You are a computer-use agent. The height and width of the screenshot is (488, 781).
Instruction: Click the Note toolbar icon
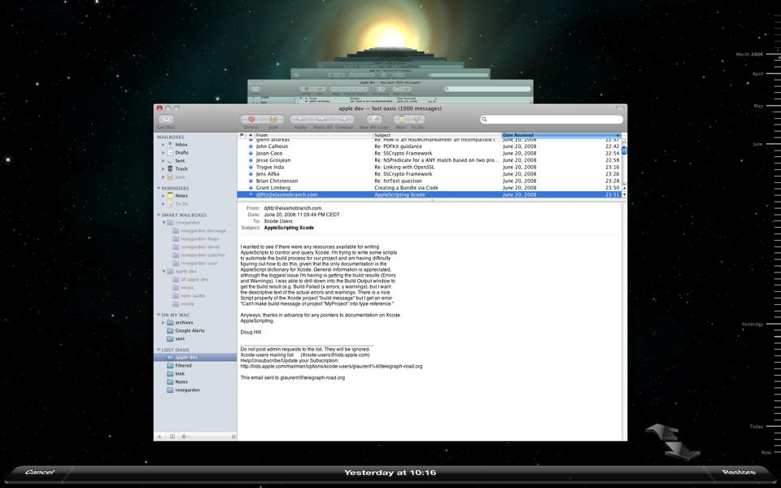[x=401, y=119]
